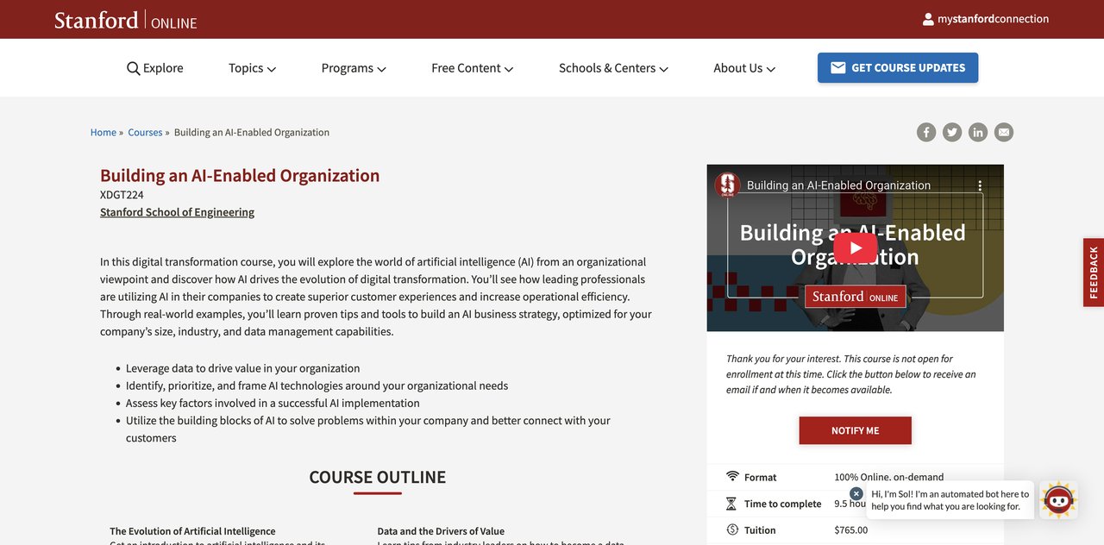Click The Evolution of Artificial Intelligence heading

coord(192,531)
